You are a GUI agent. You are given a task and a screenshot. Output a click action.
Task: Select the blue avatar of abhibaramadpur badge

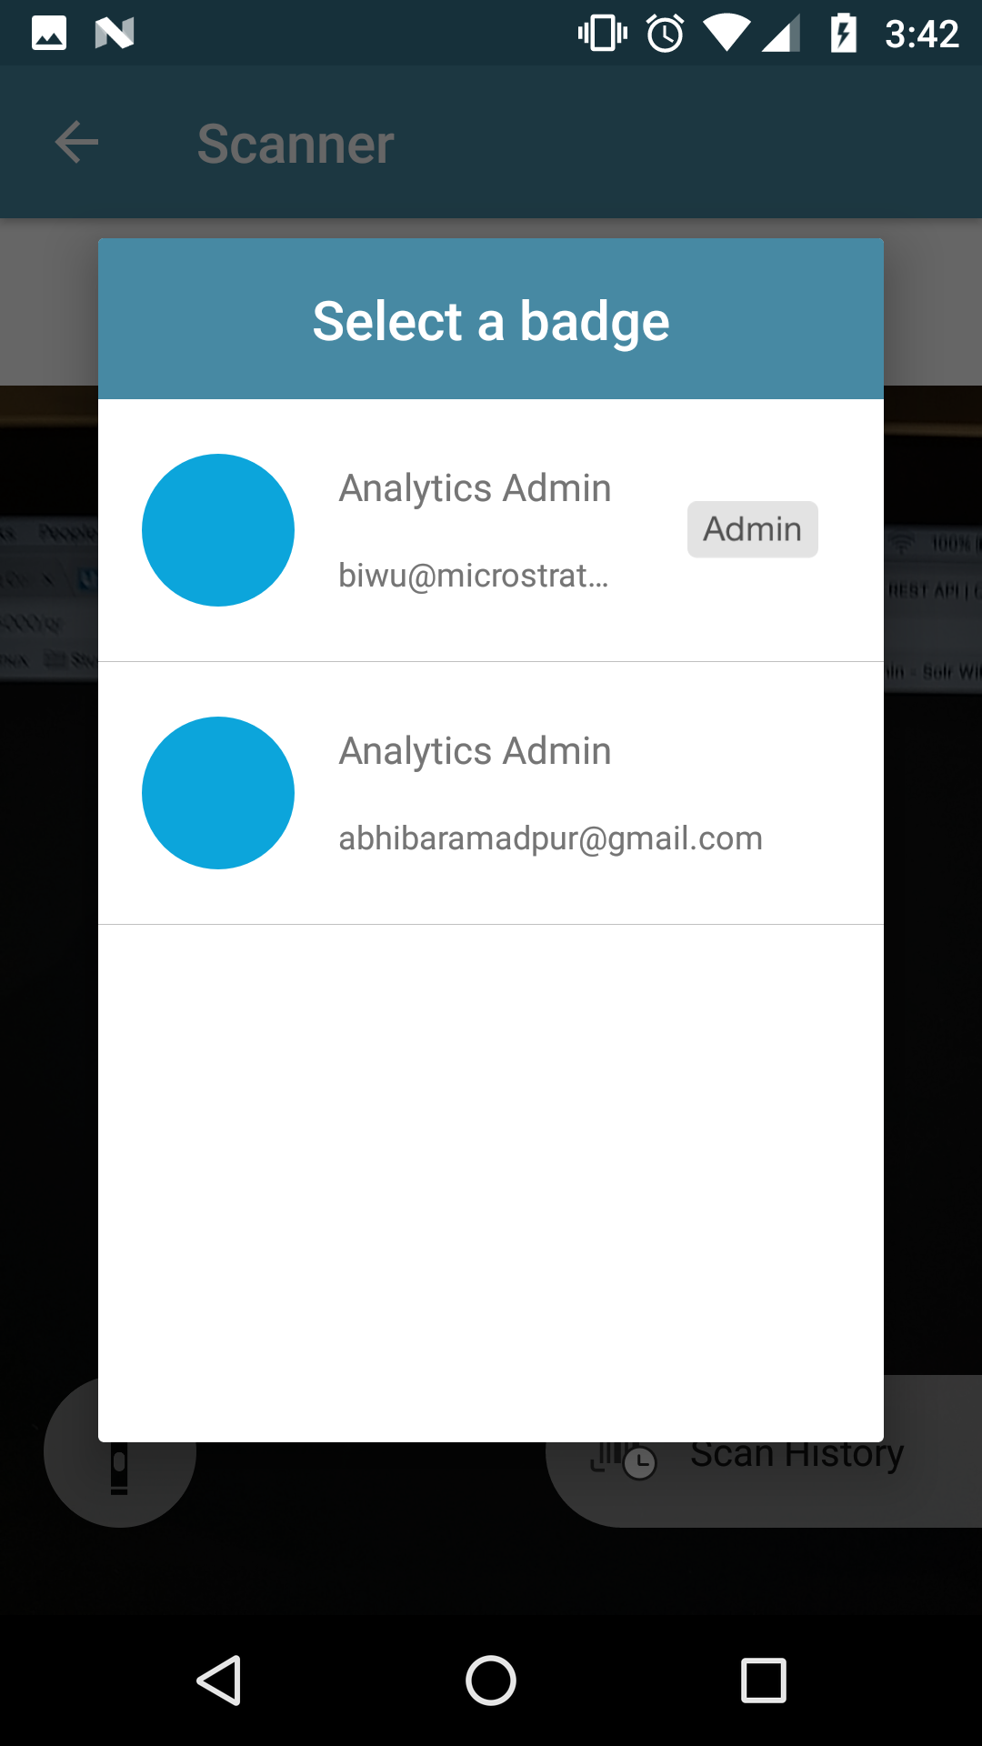pyautogui.click(x=218, y=793)
